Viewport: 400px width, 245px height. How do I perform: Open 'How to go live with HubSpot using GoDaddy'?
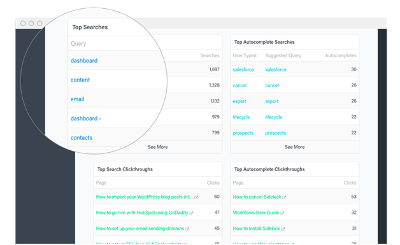pos(142,213)
